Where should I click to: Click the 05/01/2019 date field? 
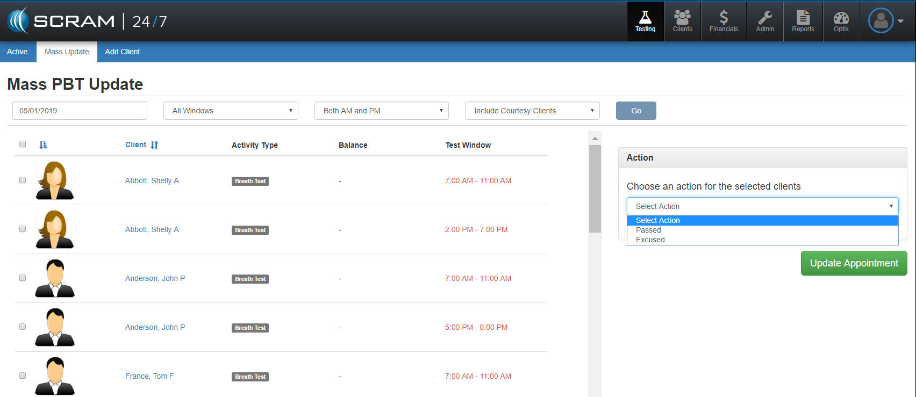click(80, 111)
